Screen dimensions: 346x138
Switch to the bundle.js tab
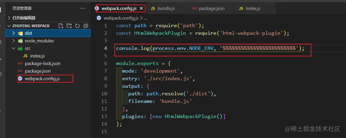(166, 9)
